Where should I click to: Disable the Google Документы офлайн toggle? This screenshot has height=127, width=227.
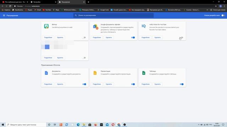(x=133, y=38)
